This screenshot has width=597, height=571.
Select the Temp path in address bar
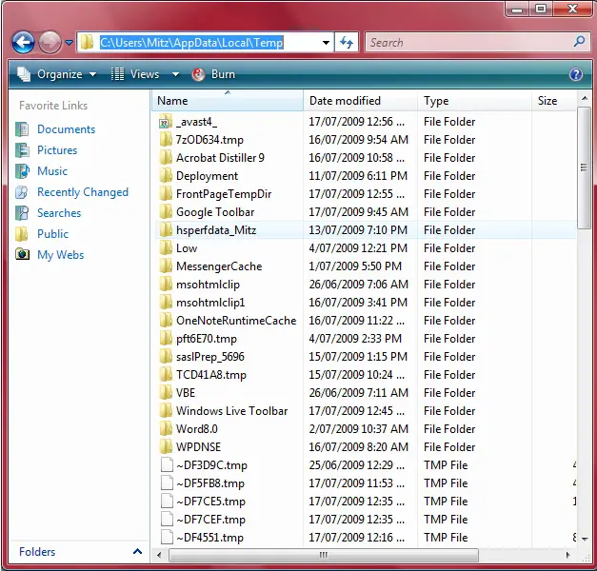click(x=191, y=42)
